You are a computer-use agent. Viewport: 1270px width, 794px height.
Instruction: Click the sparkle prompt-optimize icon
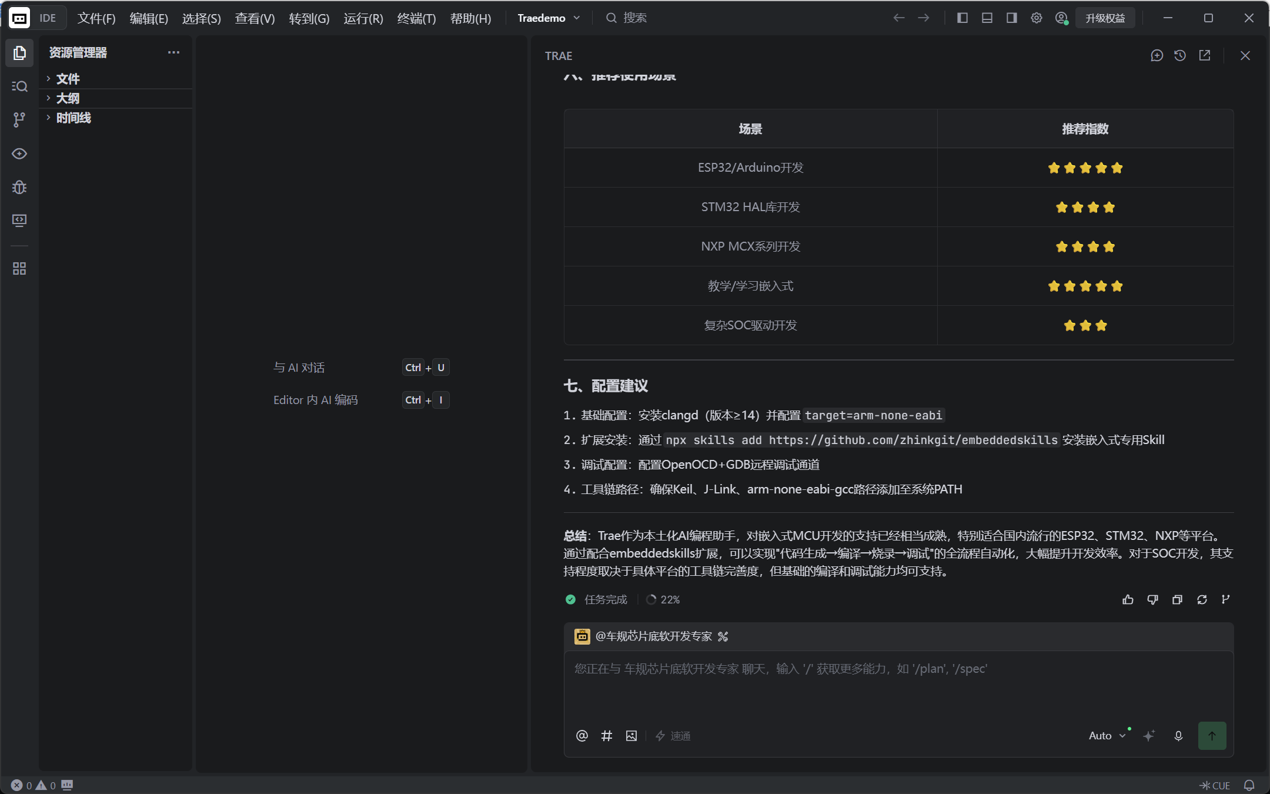point(1149,736)
